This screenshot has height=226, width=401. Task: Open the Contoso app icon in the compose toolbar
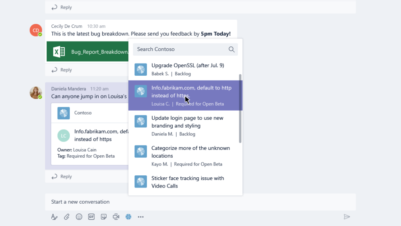pyautogui.click(x=128, y=217)
